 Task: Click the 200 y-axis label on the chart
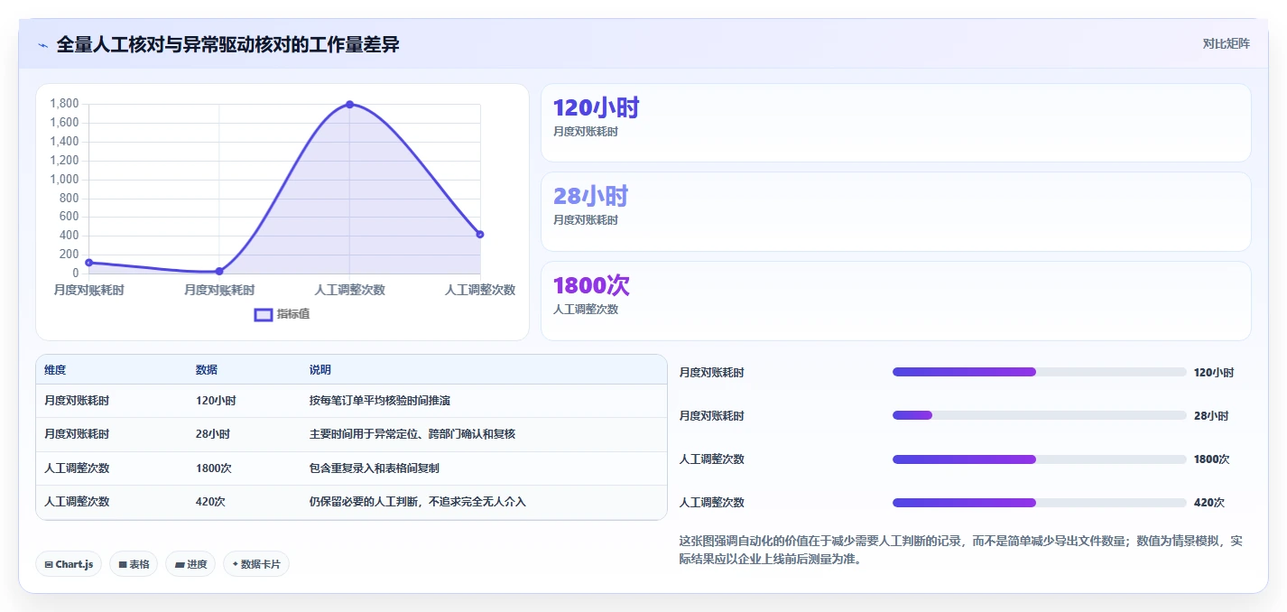(70, 254)
